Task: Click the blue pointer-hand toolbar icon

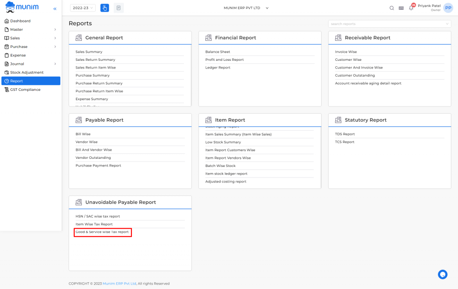Action: click(x=105, y=8)
